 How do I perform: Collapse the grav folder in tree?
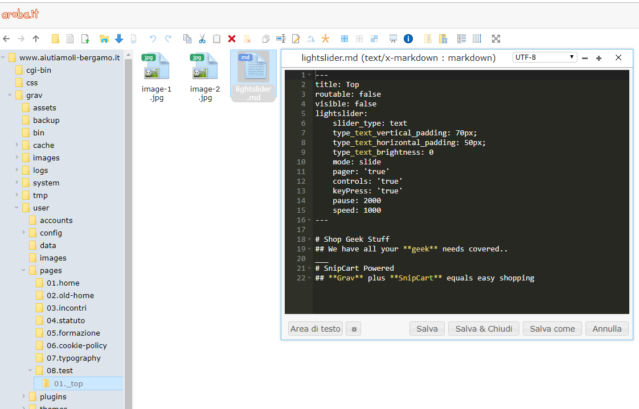pyautogui.click(x=10, y=95)
